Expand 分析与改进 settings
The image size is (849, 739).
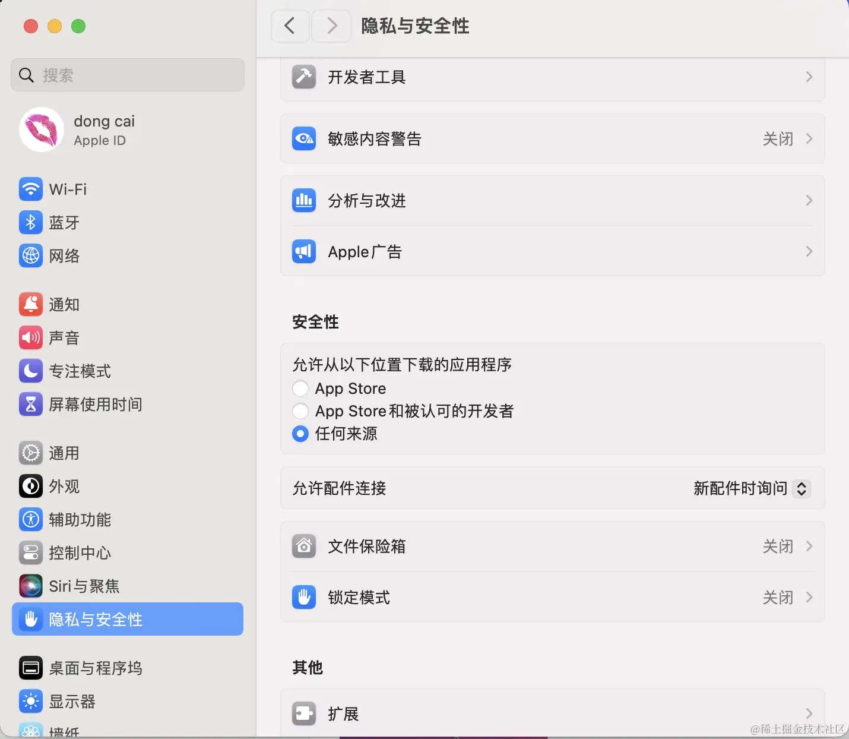pyautogui.click(x=552, y=200)
